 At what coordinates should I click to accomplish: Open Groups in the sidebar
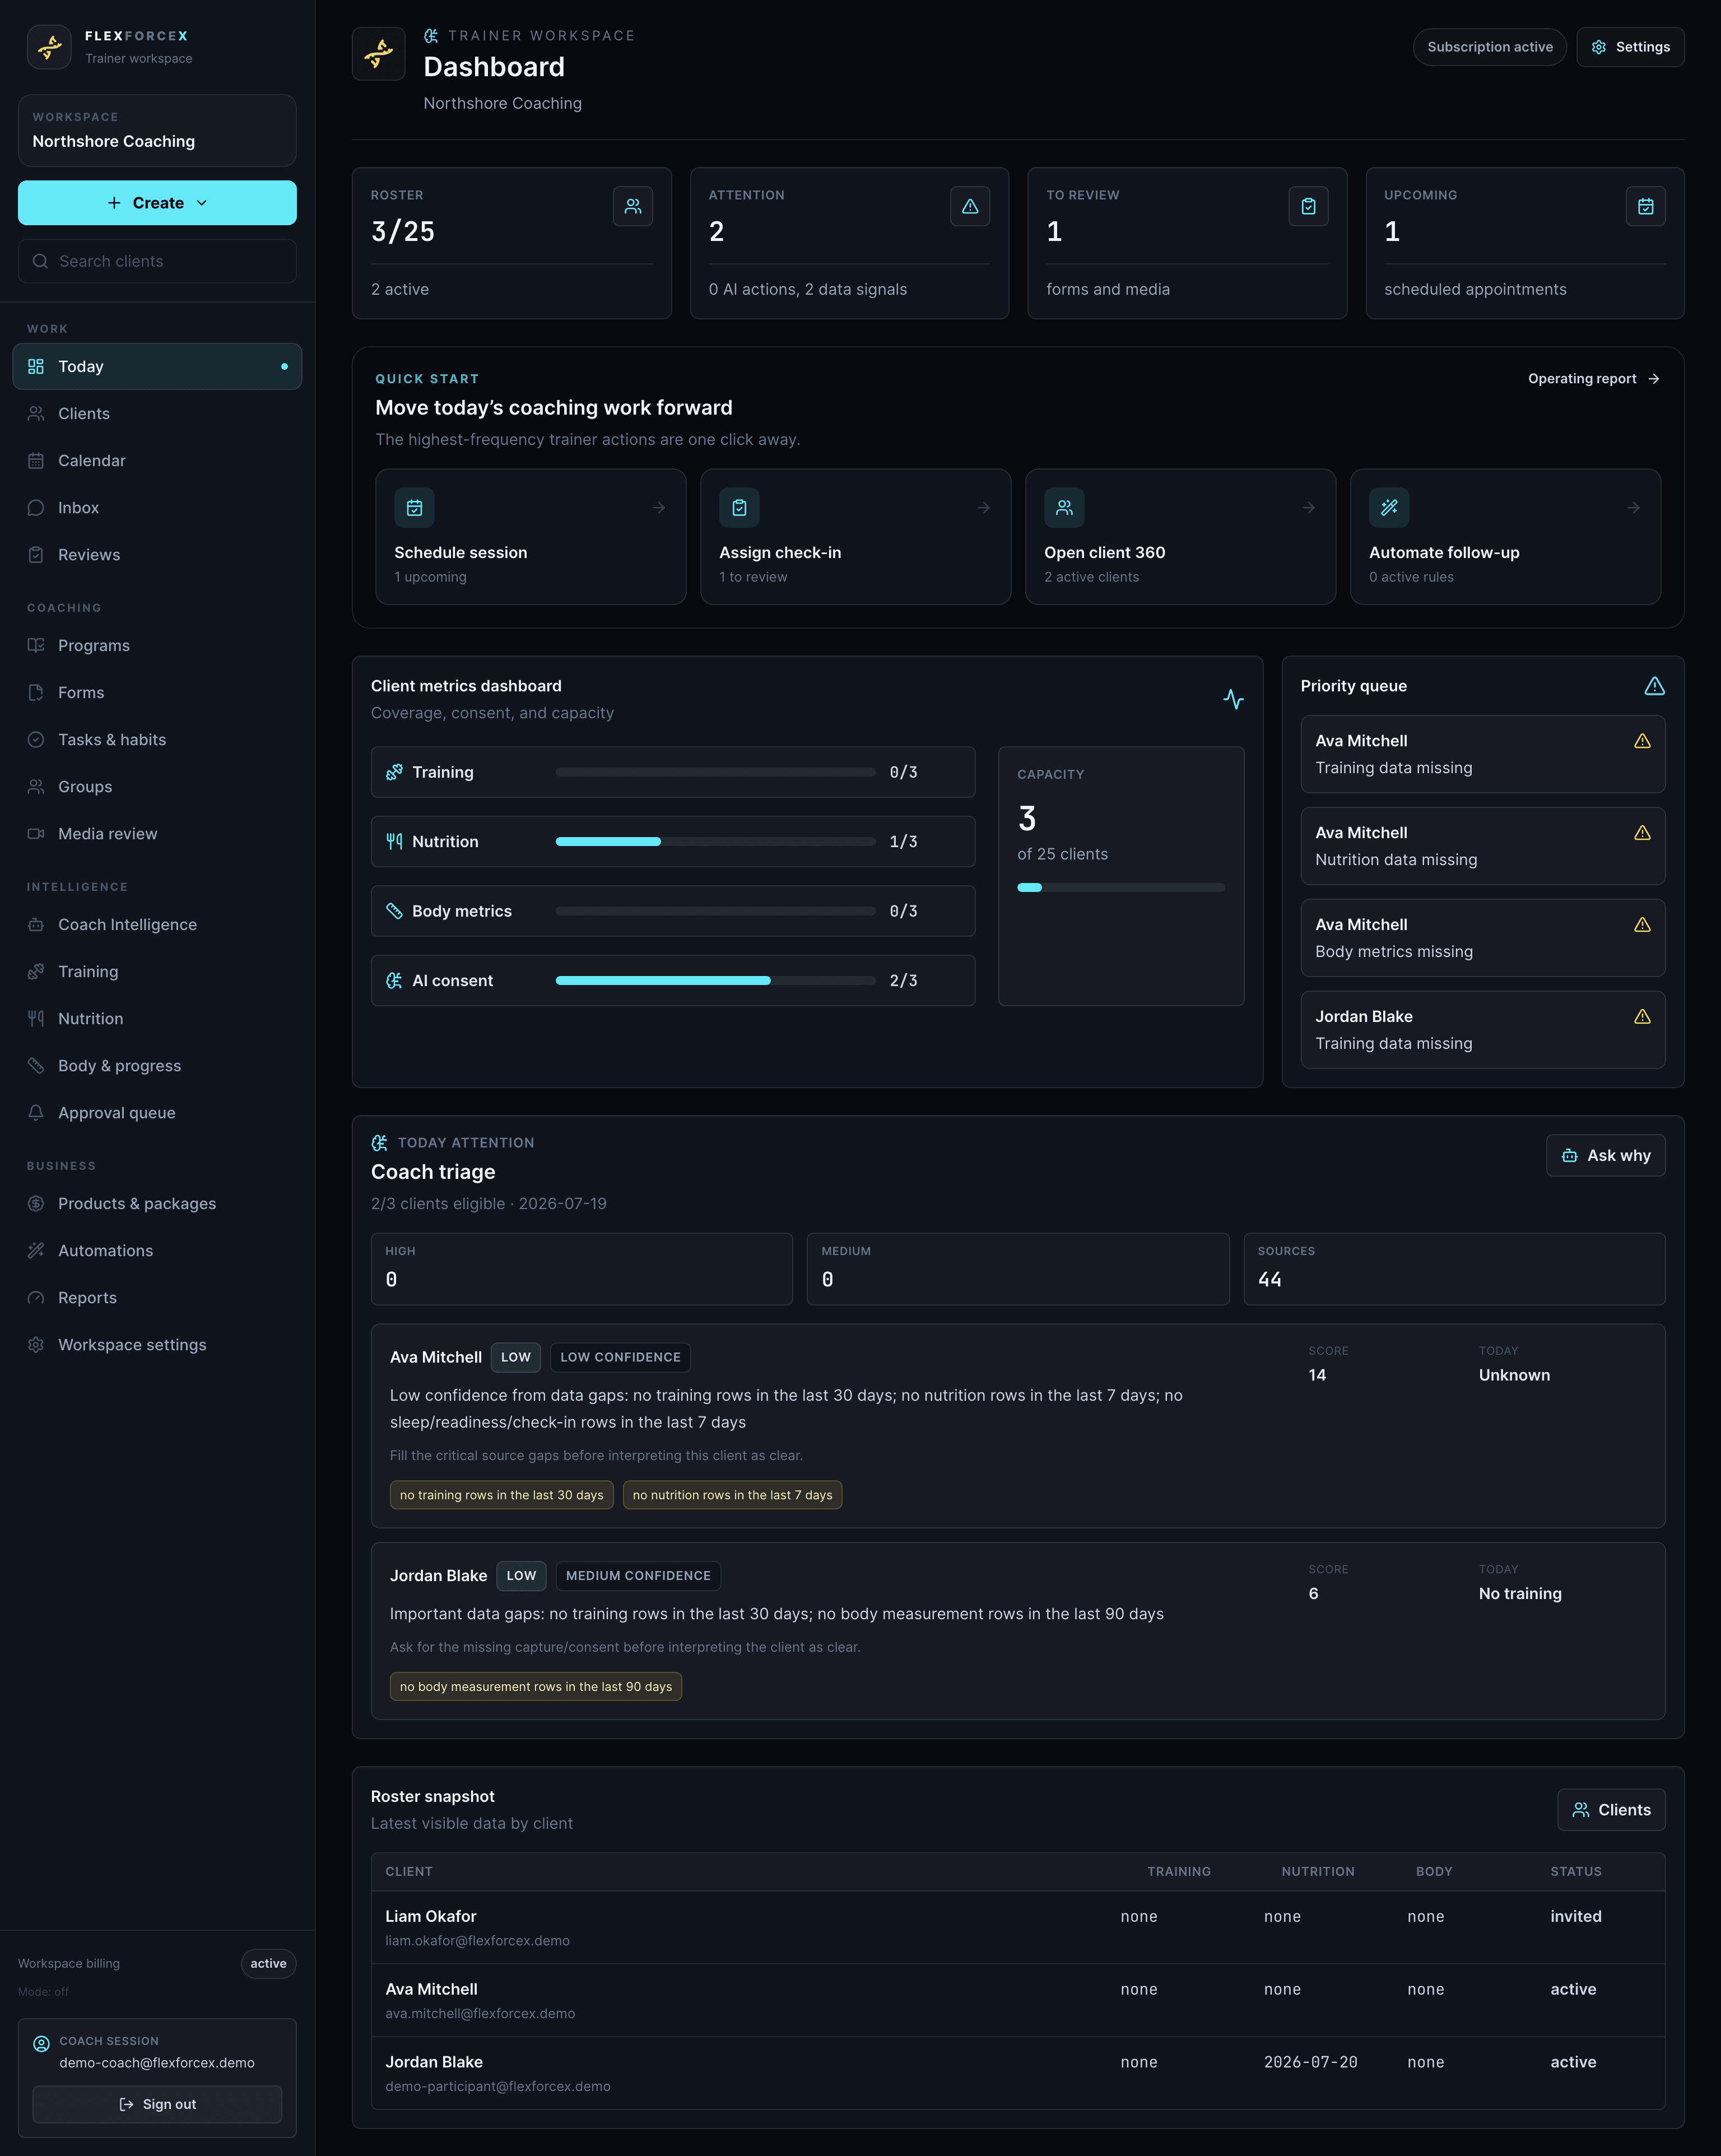point(157,787)
